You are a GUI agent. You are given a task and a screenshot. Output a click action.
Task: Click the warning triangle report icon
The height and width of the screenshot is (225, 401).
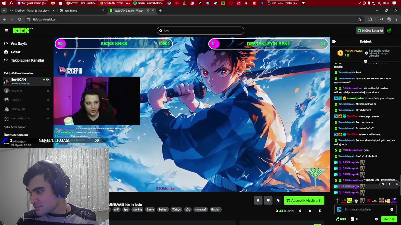(310, 211)
